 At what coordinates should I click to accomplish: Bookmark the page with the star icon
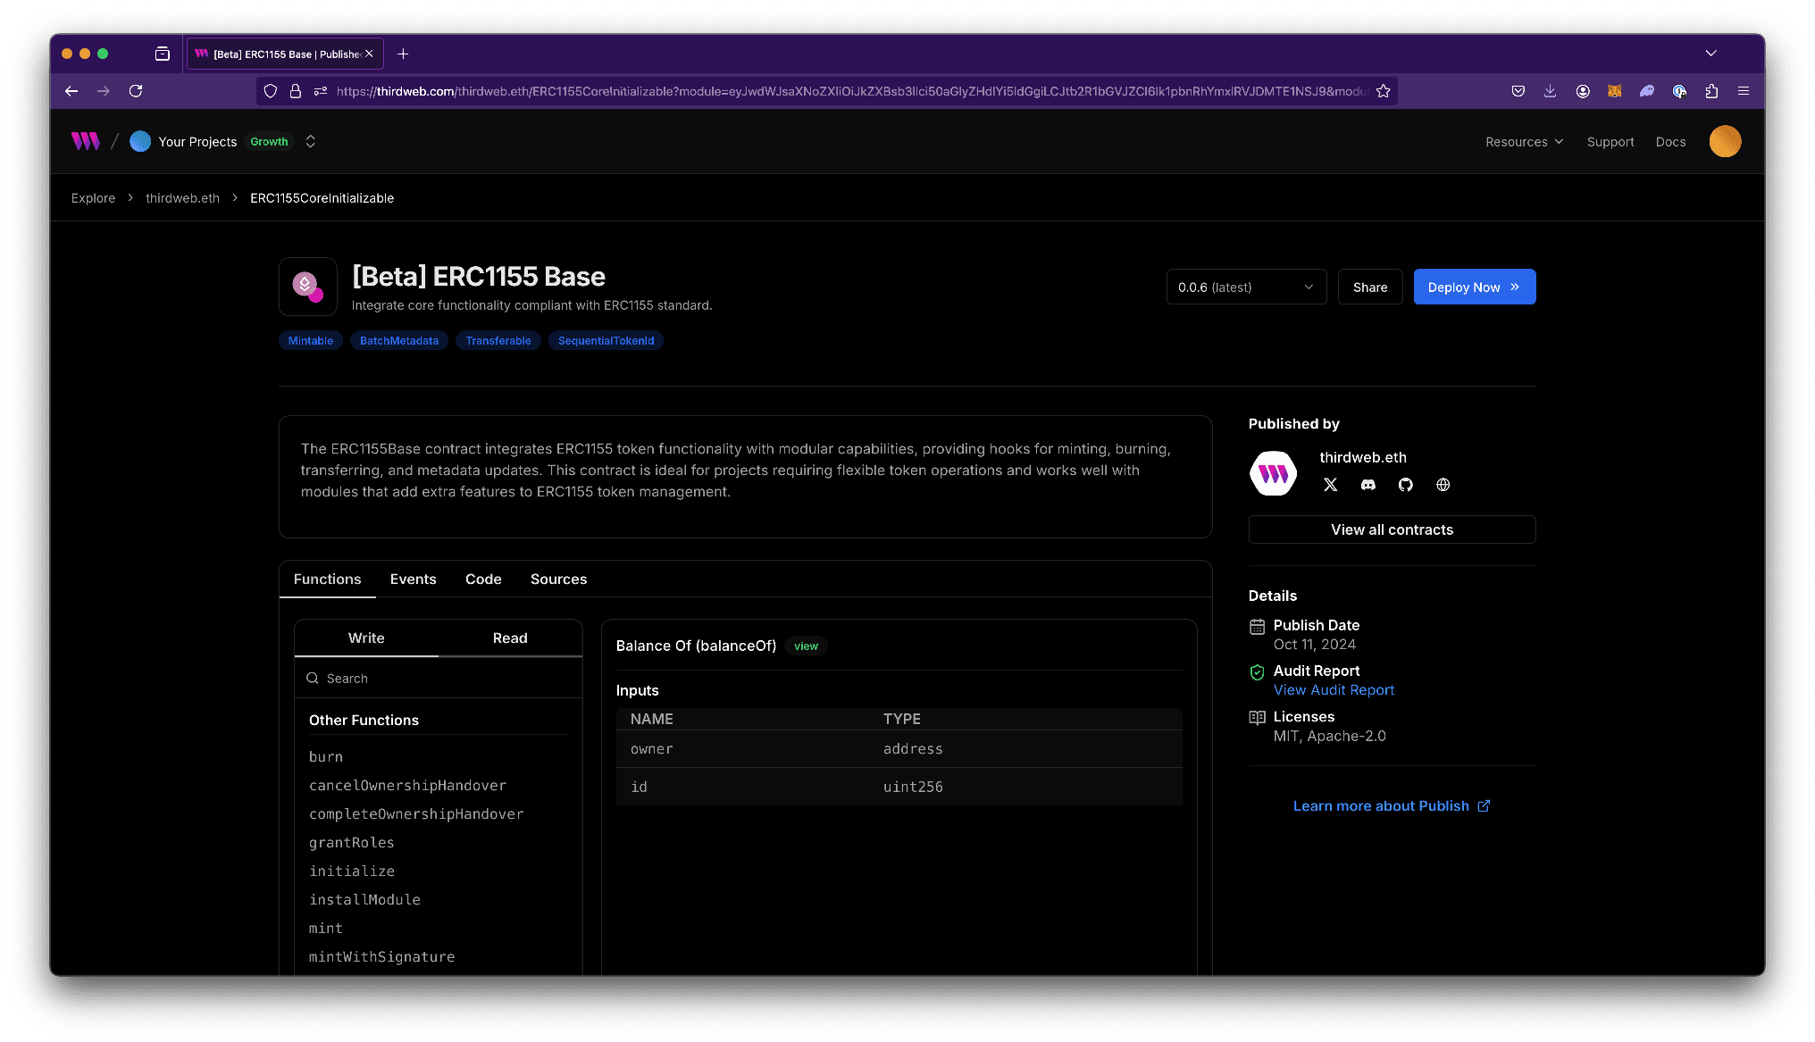coord(1384,90)
